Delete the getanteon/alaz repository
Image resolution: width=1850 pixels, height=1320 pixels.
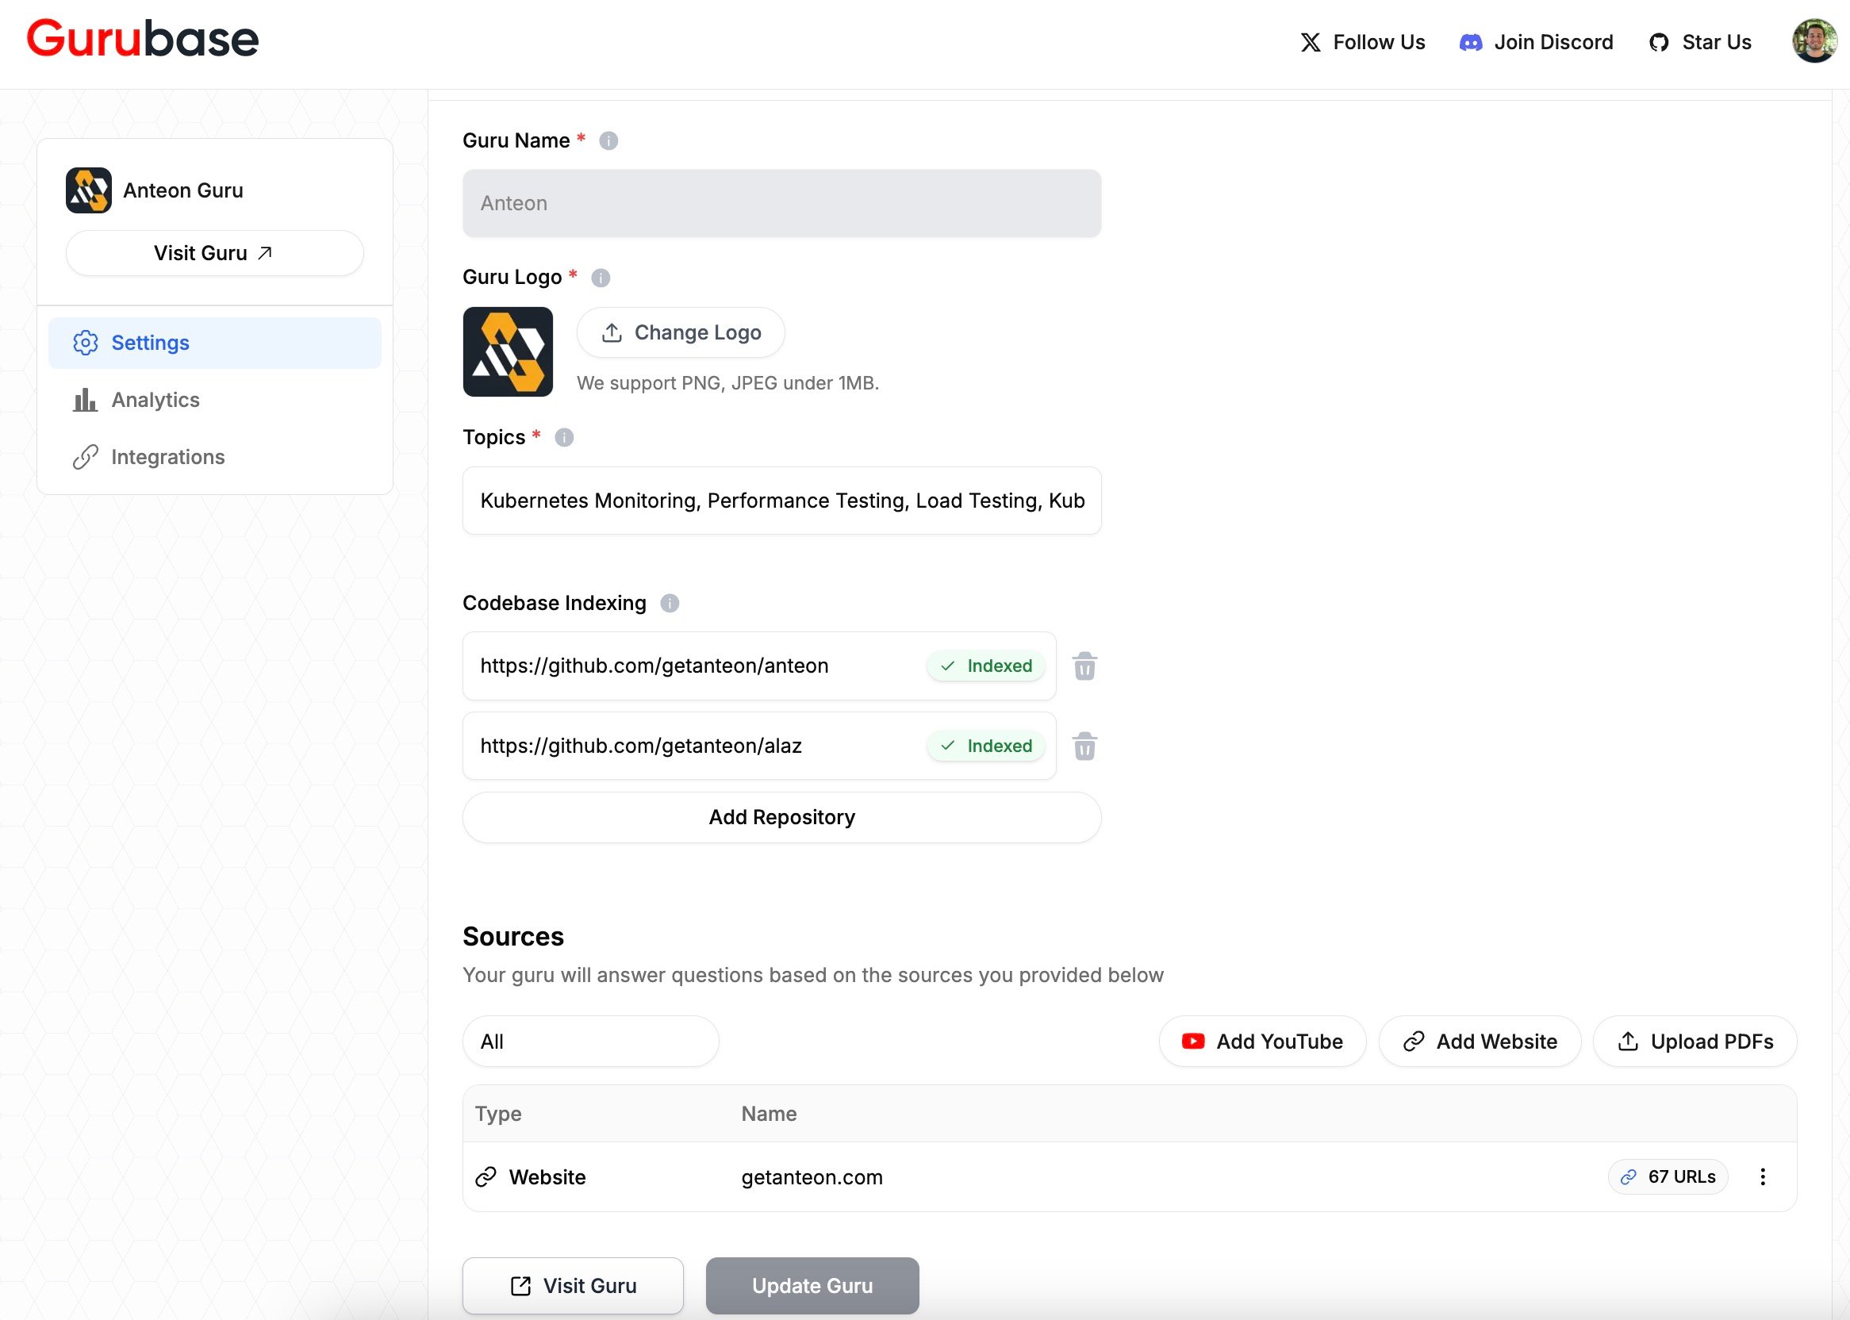coord(1084,746)
